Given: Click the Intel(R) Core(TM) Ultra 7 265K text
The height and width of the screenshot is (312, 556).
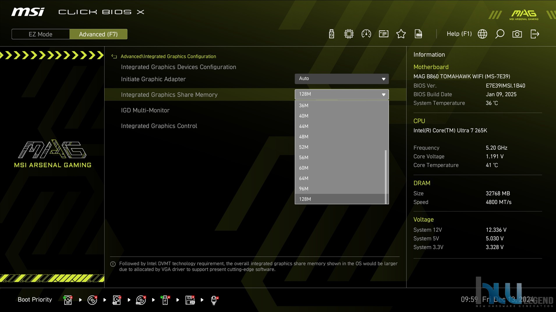Looking at the screenshot, I should (x=450, y=130).
